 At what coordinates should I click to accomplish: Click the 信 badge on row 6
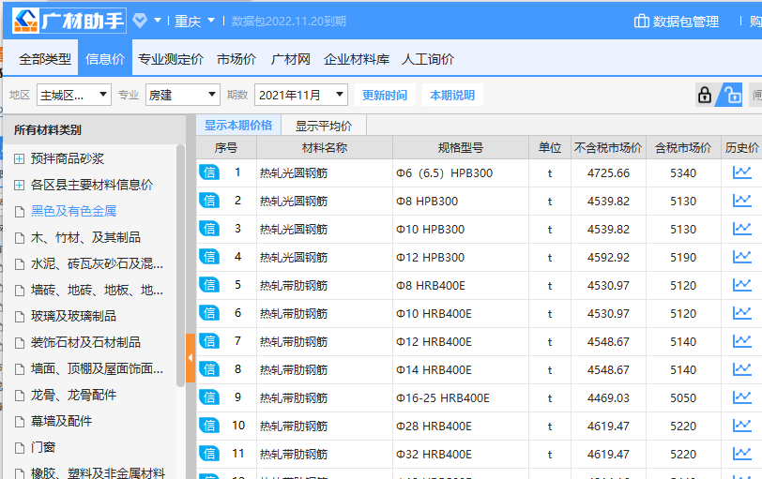pyautogui.click(x=209, y=313)
